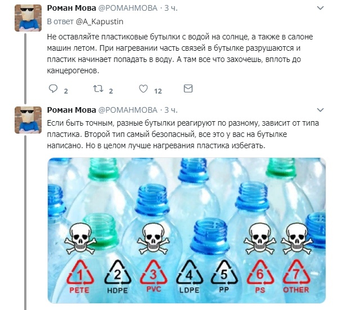
Task: Like the first tweet with heart icon
Action: coord(143,89)
